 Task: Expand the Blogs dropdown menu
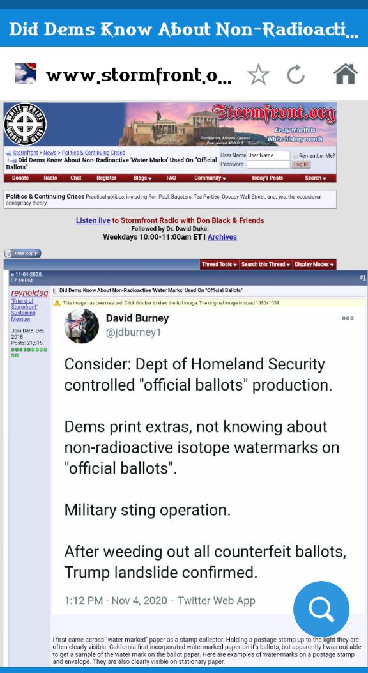(142, 178)
